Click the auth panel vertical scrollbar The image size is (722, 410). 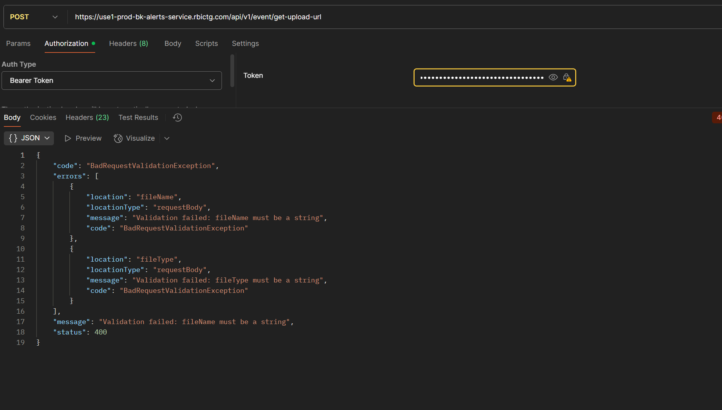(x=232, y=71)
